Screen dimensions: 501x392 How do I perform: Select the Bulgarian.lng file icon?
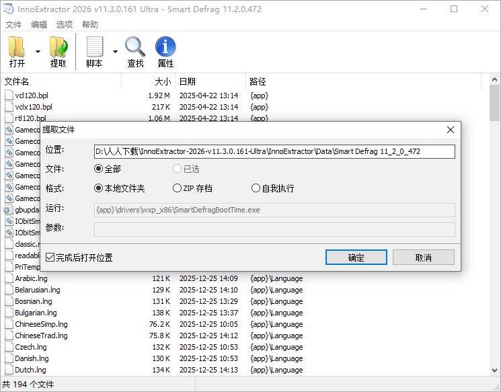click(9, 313)
